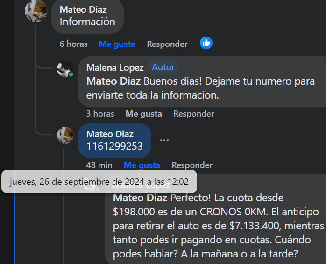Open Malena Lopez's avatar with green online dot

[x=65, y=69]
